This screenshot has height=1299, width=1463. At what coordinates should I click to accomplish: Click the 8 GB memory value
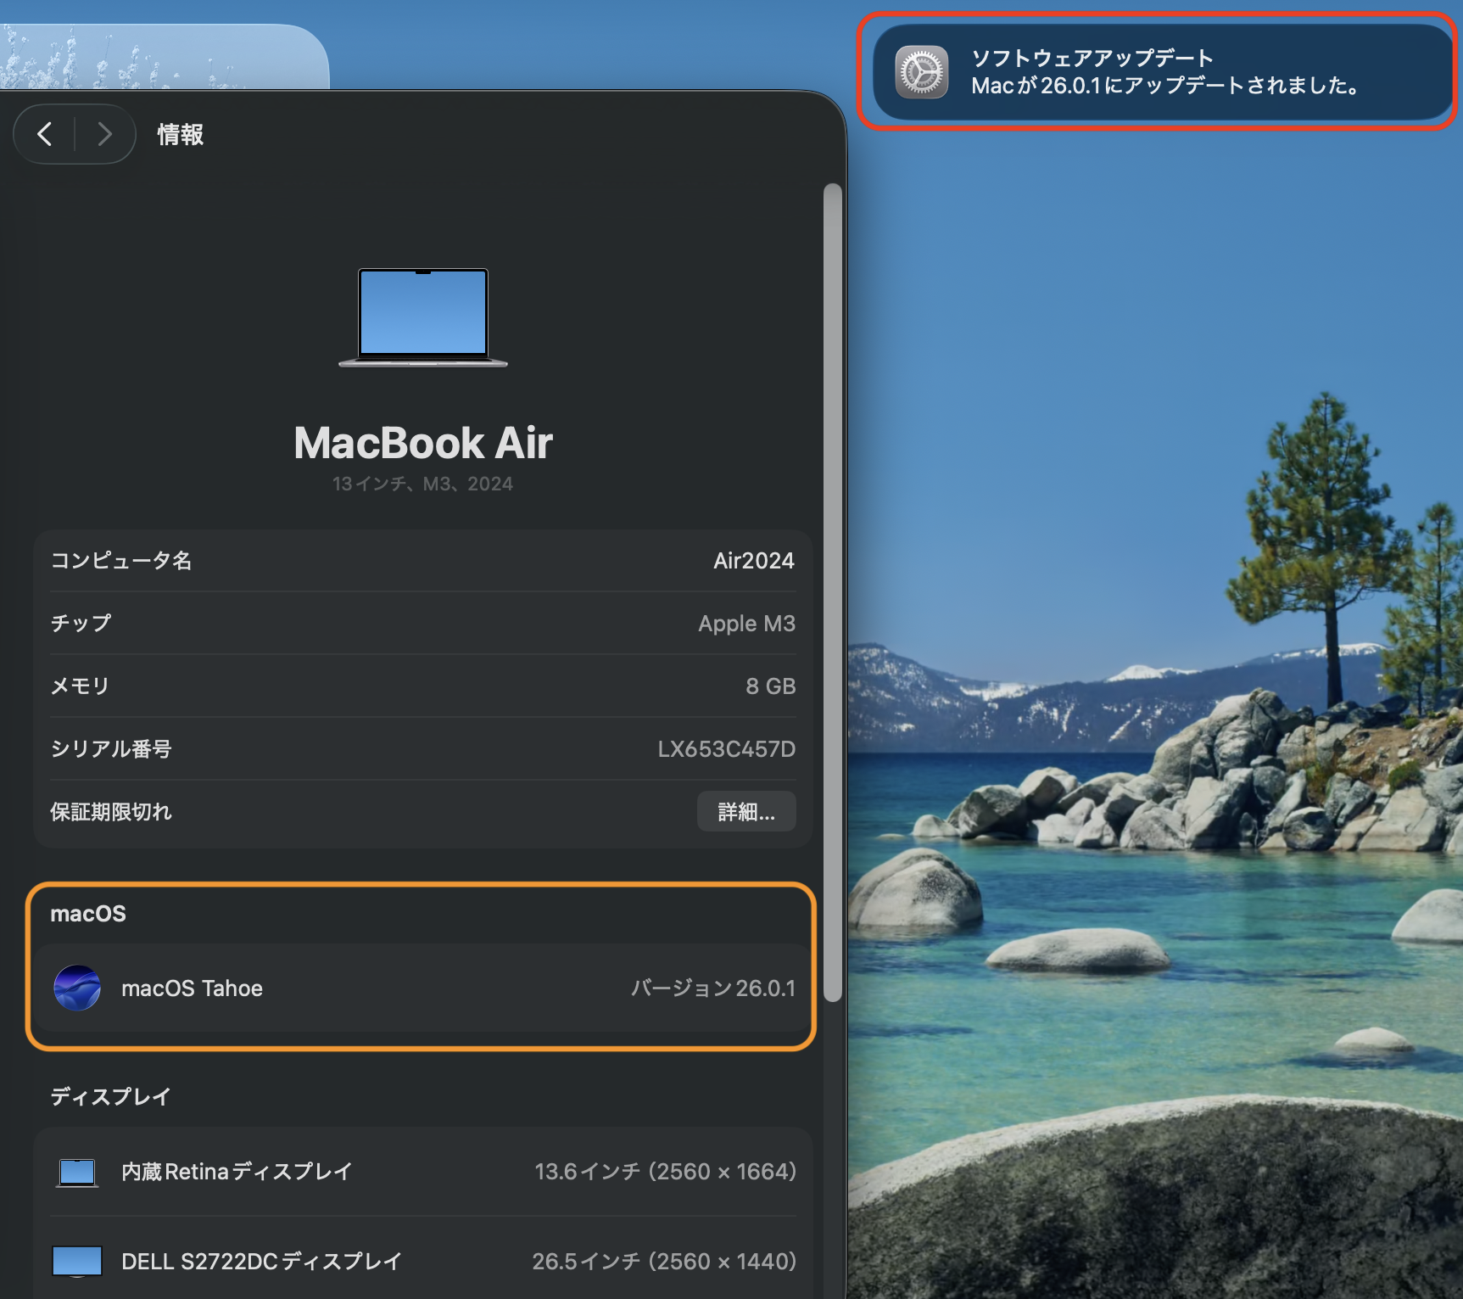pos(770,686)
